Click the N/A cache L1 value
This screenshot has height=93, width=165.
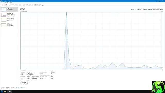coord(52,78)
